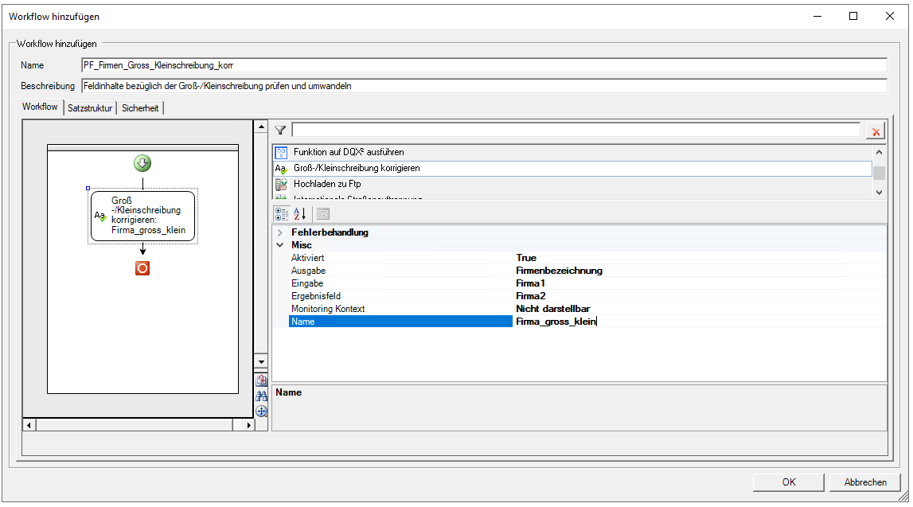This screenshot has height=507, width=913.
Task: Switch properties to categorized view
Action: (282, 213)
